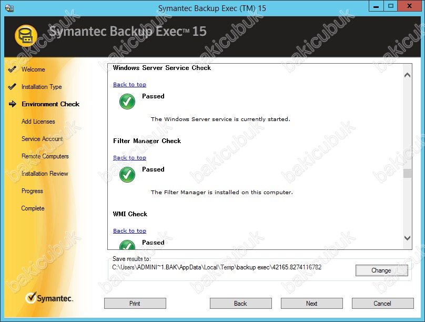Click the Passed label under Filter Manager Check

pyautogui.click(x=153, y=169)
